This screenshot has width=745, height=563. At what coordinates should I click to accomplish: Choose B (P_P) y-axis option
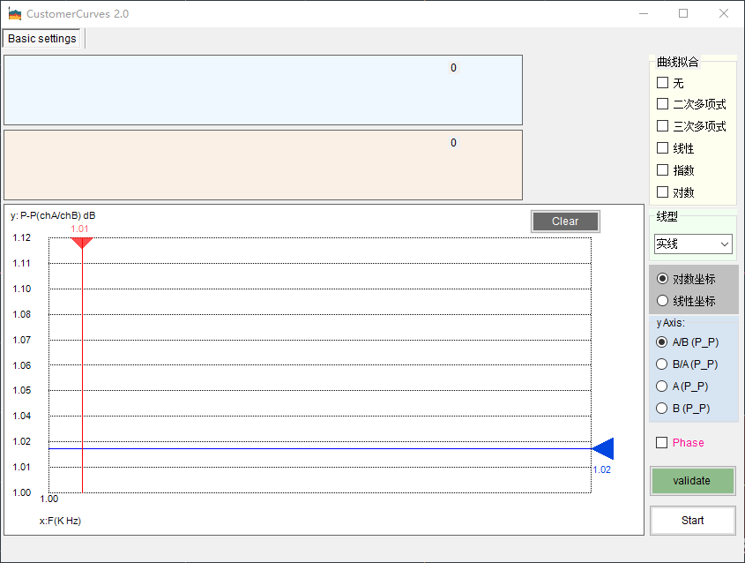point(661,408)
